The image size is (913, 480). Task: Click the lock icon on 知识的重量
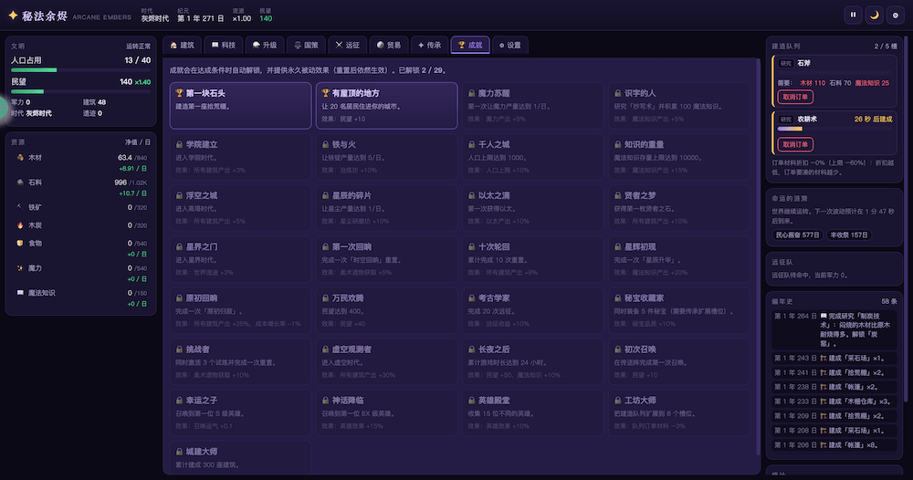[618, 144]
